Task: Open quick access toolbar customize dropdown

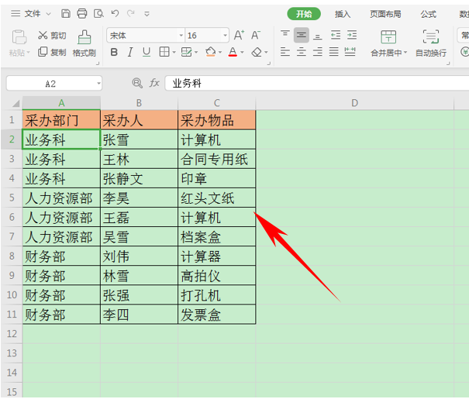Action: click(147, 14)
